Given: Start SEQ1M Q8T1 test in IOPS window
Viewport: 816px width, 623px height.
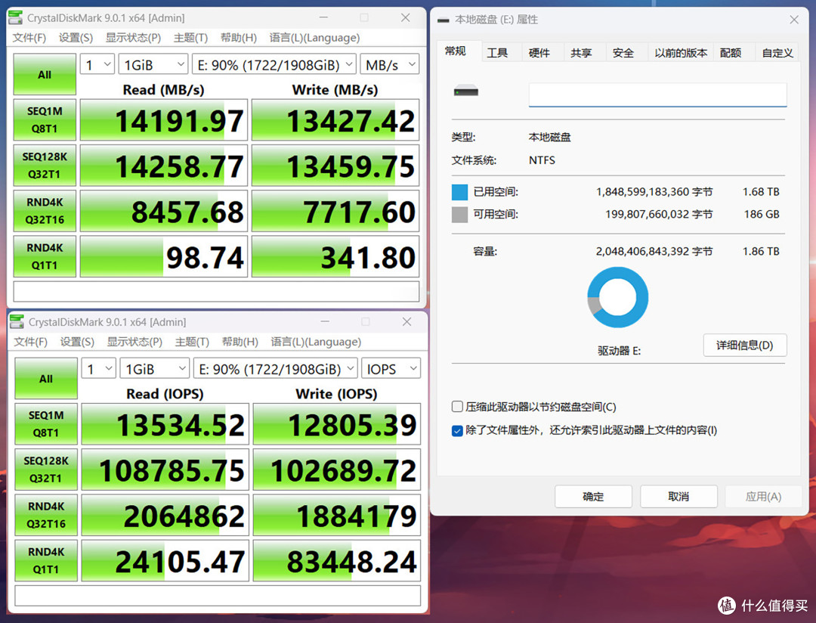Looking at the screenshot, I should (x=46, y=424).
